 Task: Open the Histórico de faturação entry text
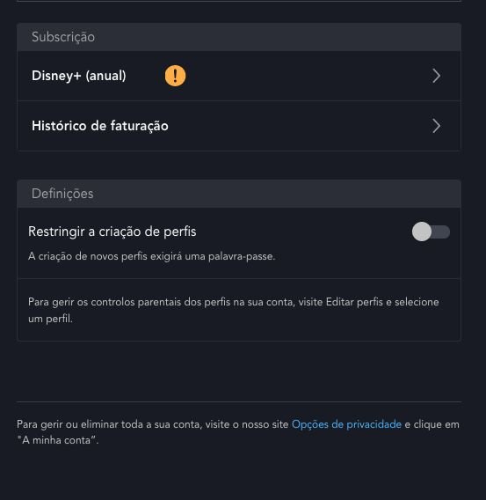(x=100, y=126)
